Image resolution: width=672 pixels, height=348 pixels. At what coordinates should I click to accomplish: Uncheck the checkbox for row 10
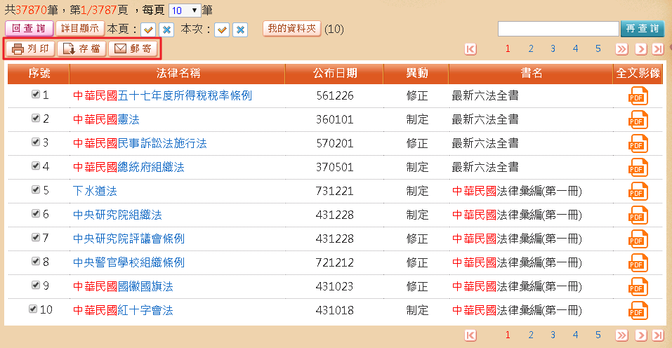[33, 309]
